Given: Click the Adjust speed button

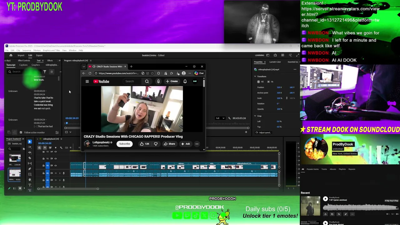Looking at the screenshot, I should point(263,132).
